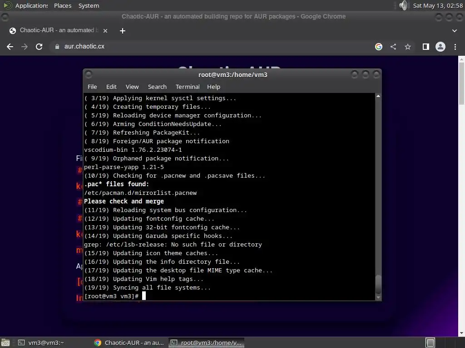Open the terminal window menu button
Screen dimensions: 465x348
[x=89, y=74]
